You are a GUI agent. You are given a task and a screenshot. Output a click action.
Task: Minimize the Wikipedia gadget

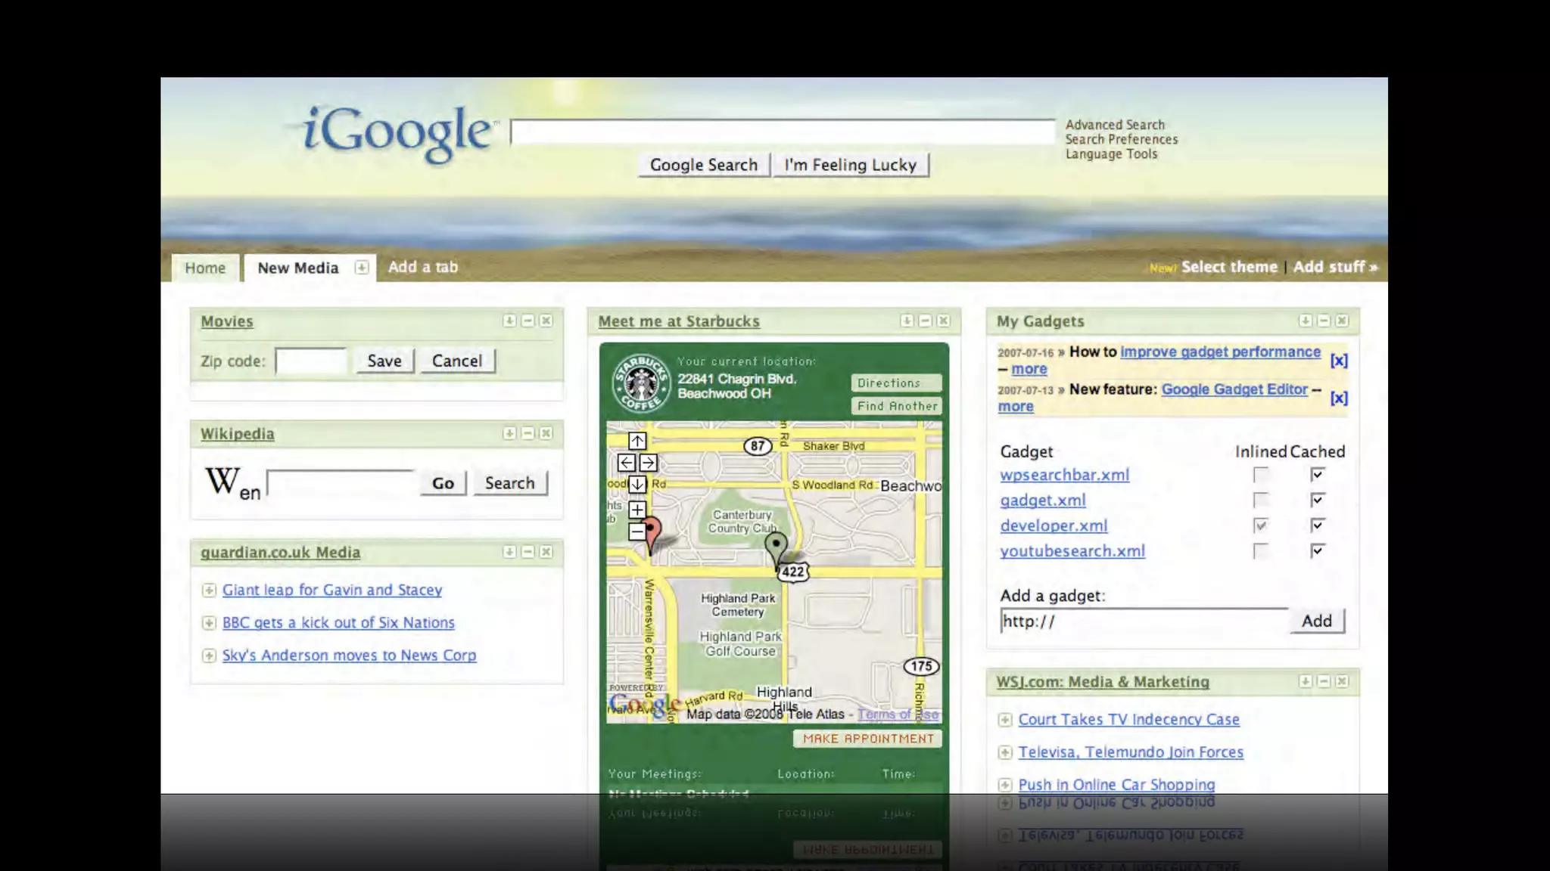click(528, 433)
